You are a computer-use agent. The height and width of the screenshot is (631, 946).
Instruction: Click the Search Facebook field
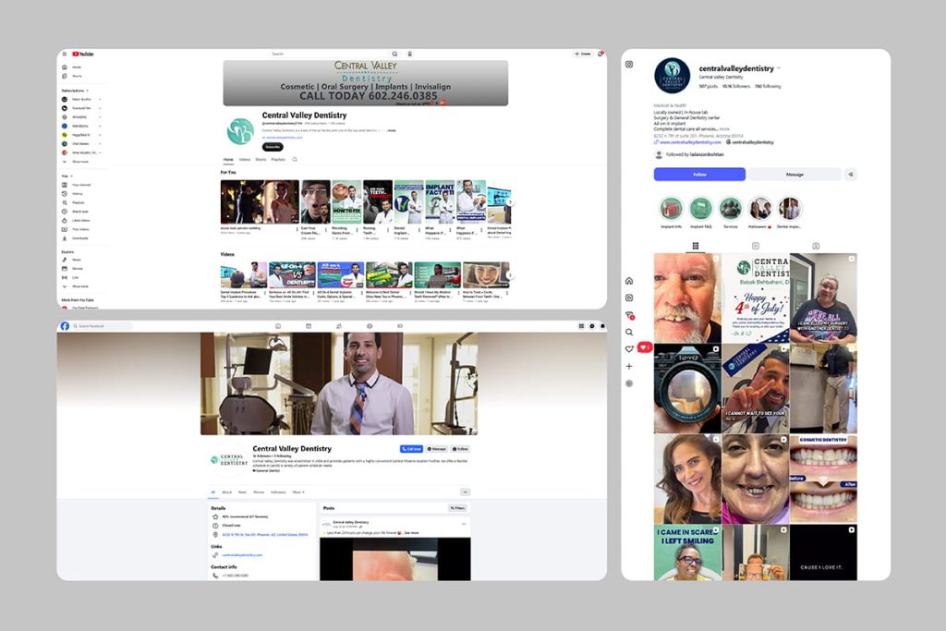[x=102, y=326]
